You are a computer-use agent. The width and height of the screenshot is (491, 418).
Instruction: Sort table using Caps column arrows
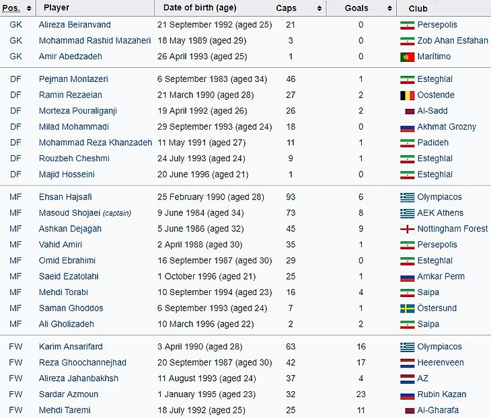point(319,9)
